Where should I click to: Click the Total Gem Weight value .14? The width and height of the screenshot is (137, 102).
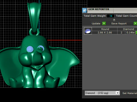coord(110,16)
